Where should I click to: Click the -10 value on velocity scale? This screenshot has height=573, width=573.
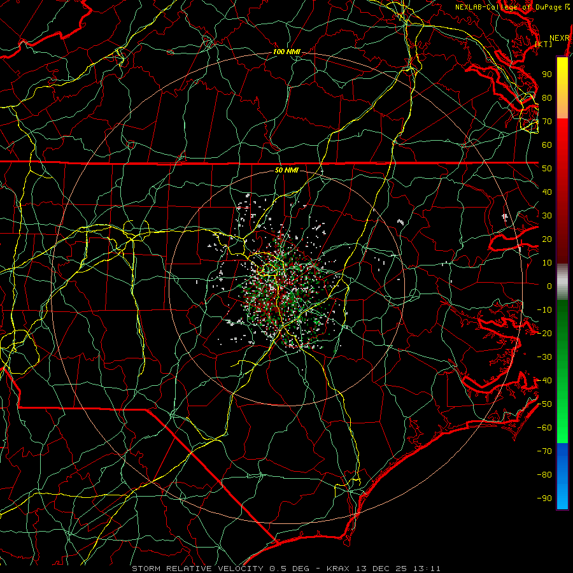tap(544, 310)
